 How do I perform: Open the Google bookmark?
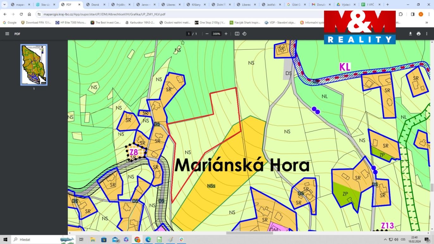[x=10, y=22]
